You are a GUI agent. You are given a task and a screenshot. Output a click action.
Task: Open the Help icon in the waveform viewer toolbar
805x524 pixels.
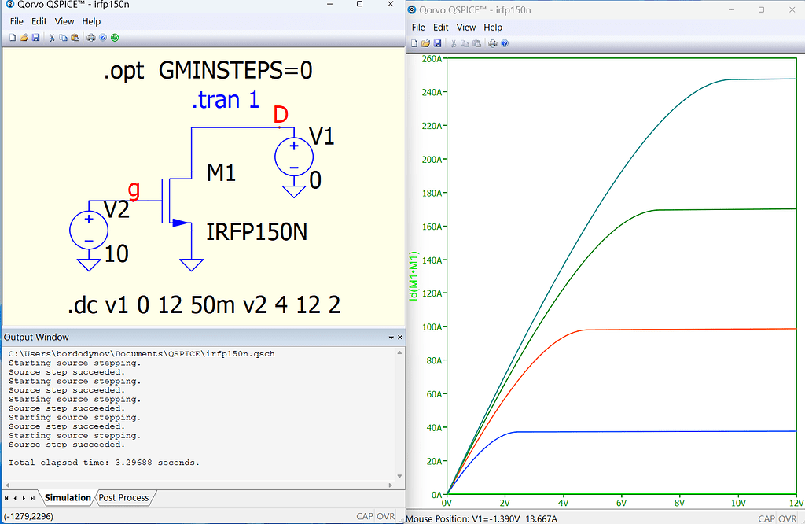(504, 42)
